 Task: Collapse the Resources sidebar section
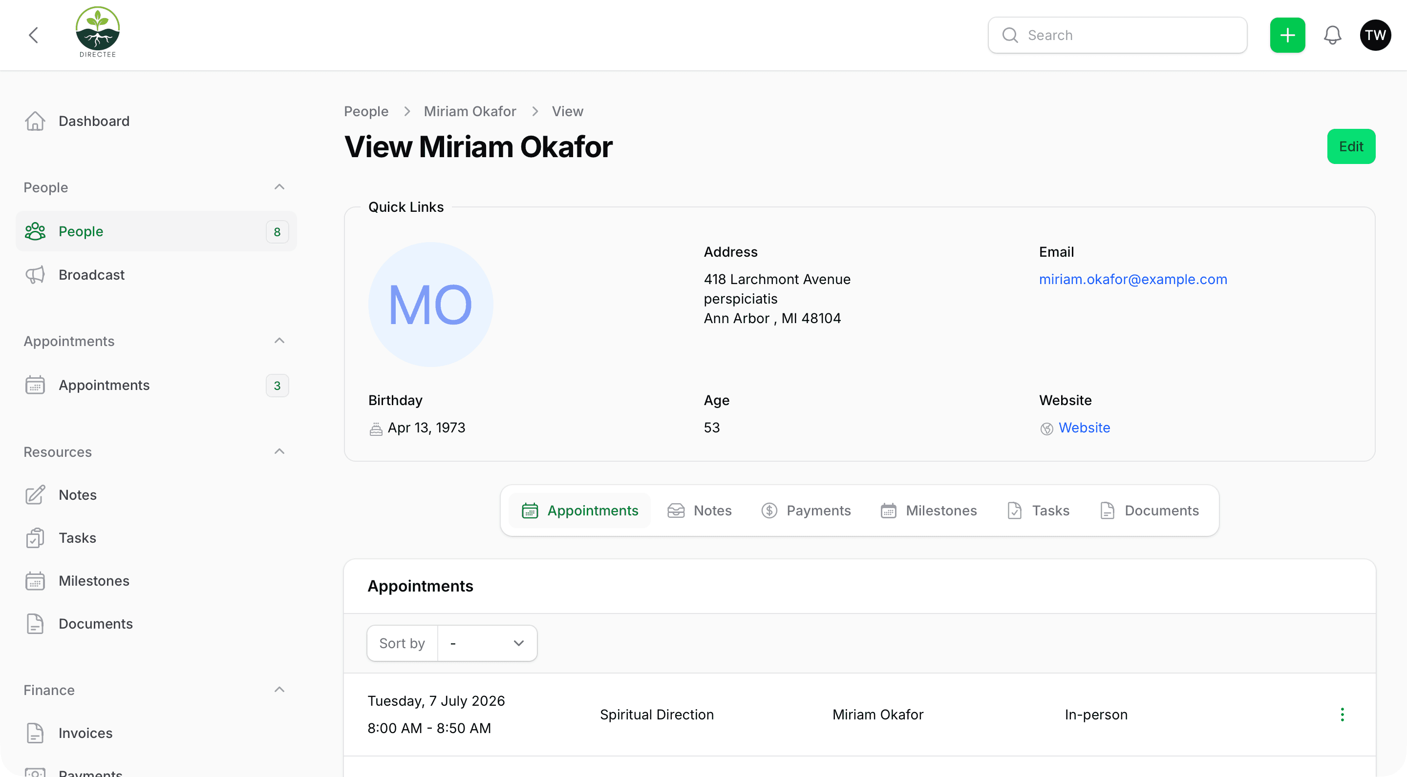pyautogui.click(x=279, y=452)
